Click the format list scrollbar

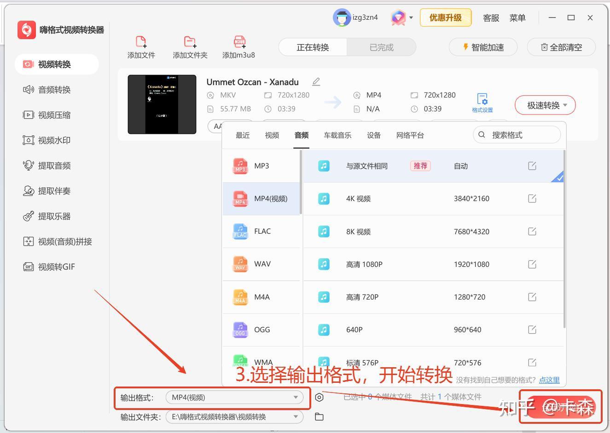point(301,182)
